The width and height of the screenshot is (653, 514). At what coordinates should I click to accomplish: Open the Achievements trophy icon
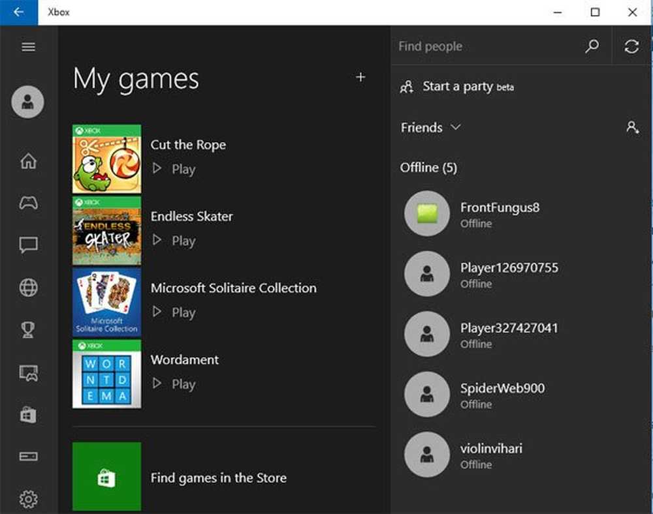pyautogui.click(x=28, y=330)
